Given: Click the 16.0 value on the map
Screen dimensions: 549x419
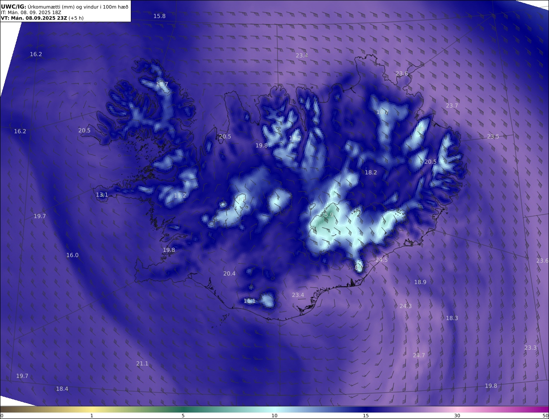Looking at the screenshot, I should 72,255.
